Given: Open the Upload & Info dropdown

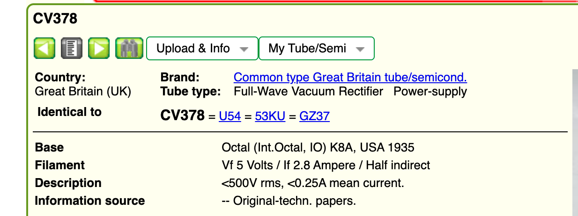Looking at the screenshot, I should pyautogui.click(x=202, y=49).
